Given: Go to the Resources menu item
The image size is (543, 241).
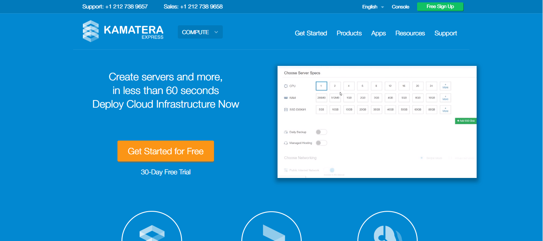Looking at the screenshot, I should point(410,33).
